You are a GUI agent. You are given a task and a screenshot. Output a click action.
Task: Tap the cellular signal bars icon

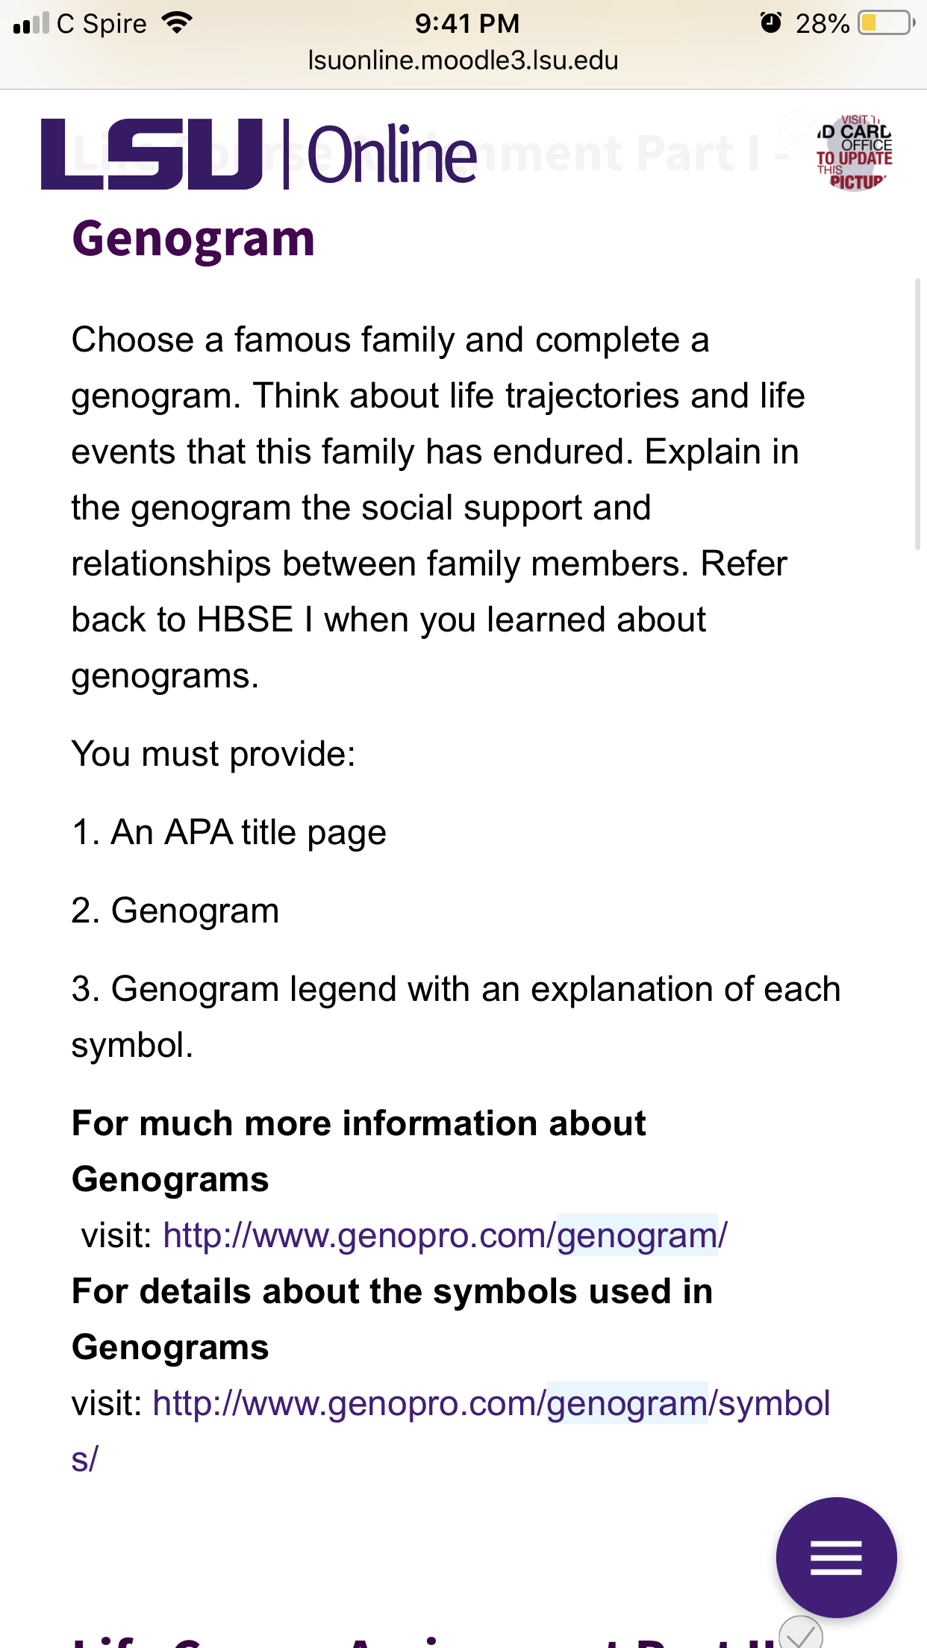tap(31, 23)
